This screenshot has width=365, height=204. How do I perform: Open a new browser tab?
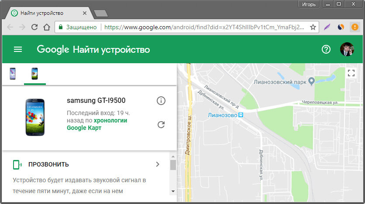pos(100,13)
